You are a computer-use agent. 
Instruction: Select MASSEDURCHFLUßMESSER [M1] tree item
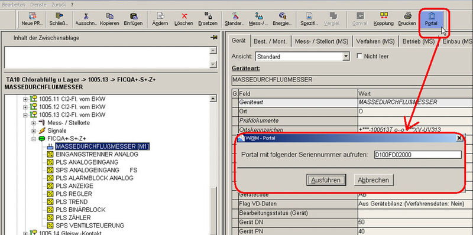click(102, 146)
